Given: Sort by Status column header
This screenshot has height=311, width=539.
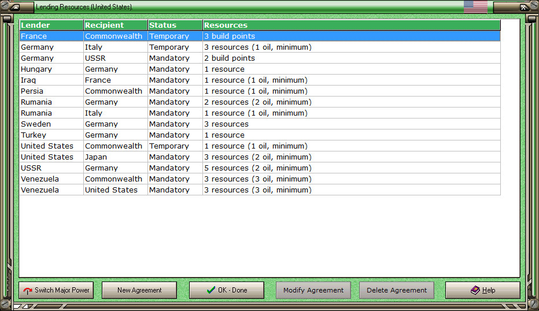Looking at the screenshot, I should pyautogui.click(x=175, y=25).
